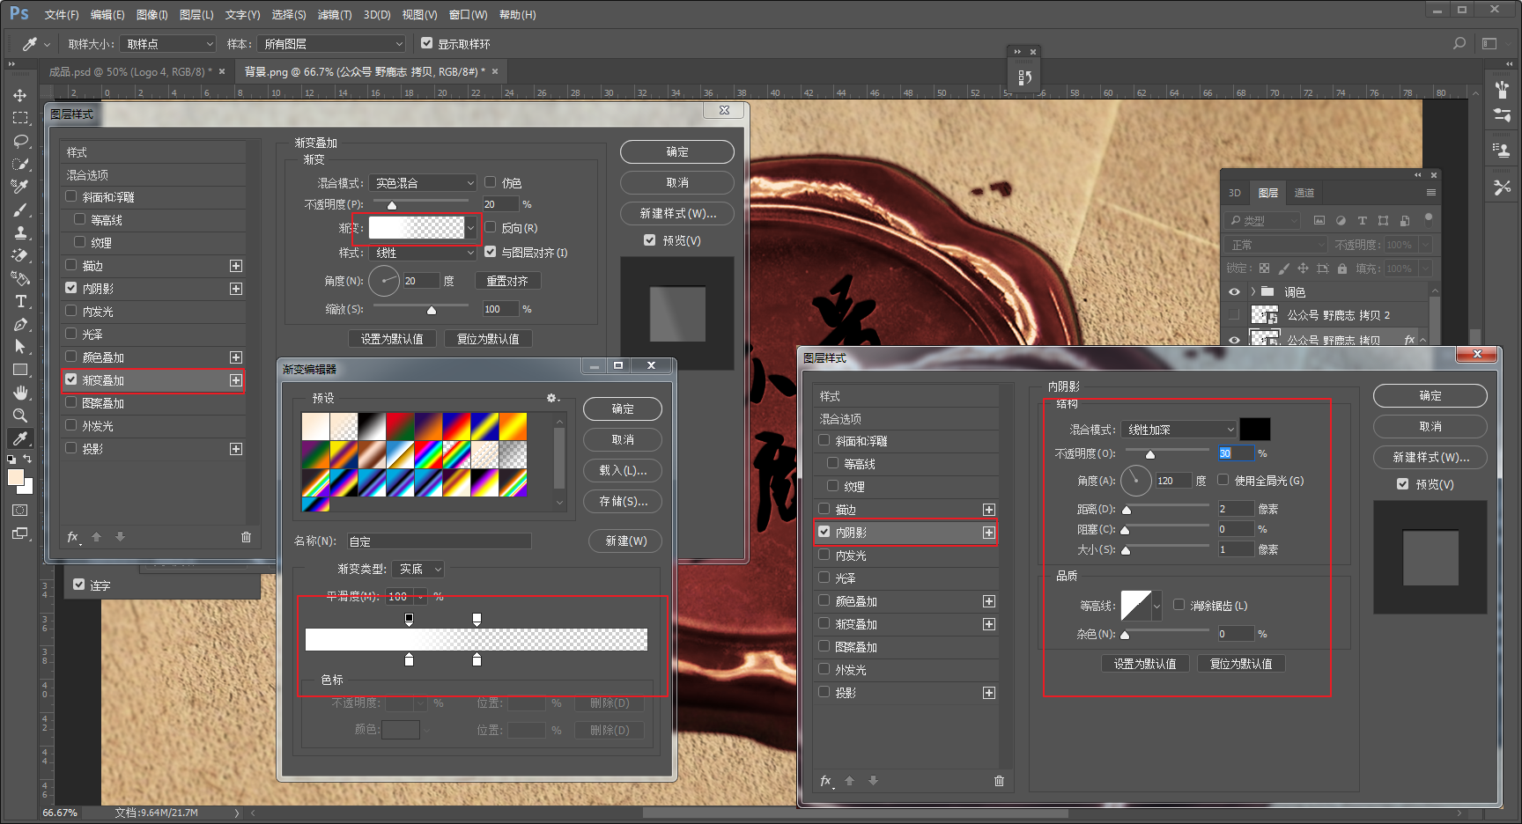Screen dimensions: 1522x824
Task: Click the Layers panel flyout menu icon
Action: click(1431, 193)
